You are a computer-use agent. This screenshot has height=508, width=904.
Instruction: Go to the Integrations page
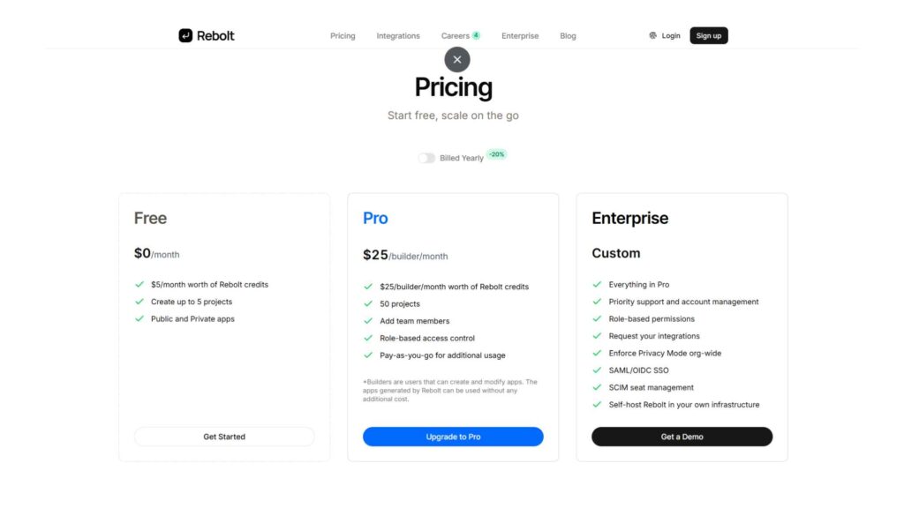coord(398,36)
